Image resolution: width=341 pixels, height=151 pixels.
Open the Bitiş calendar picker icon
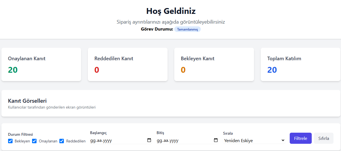tap(216, 140)
